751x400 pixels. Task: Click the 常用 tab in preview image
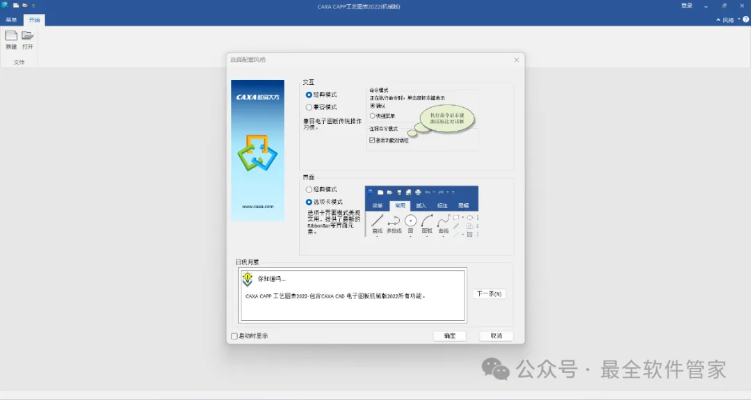coord(400,205)
